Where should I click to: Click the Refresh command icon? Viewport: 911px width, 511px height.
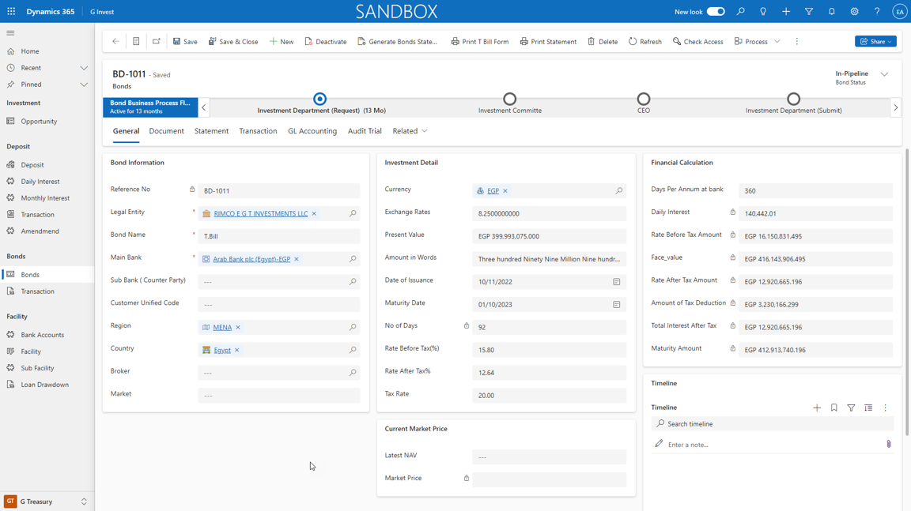[633, 42]
